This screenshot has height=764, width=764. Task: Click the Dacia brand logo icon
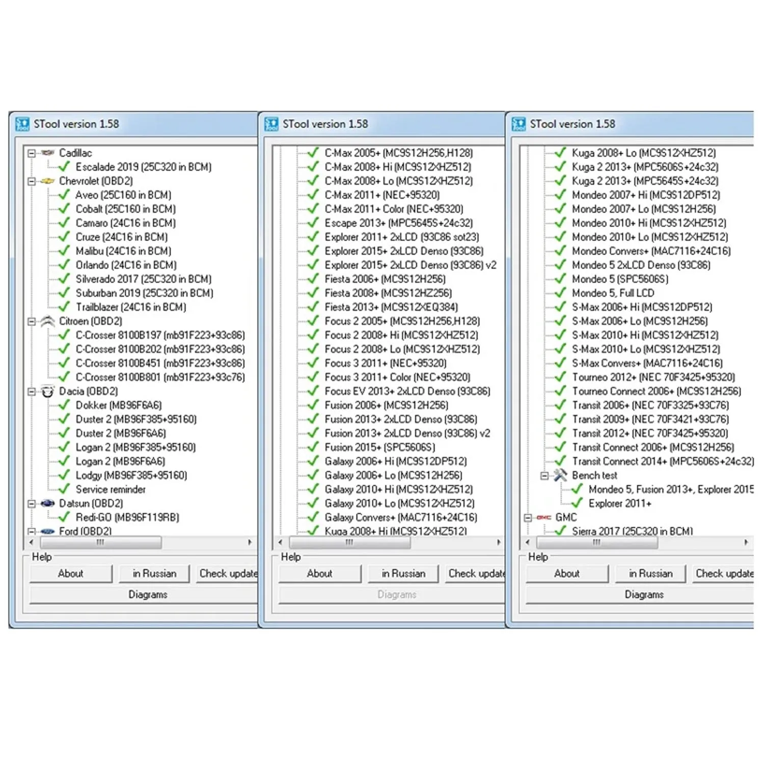pos(47,391)
